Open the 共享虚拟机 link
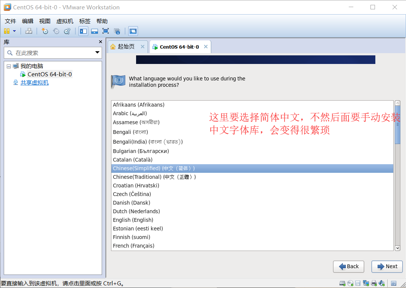The image size is (406, 288). (34, 83)
